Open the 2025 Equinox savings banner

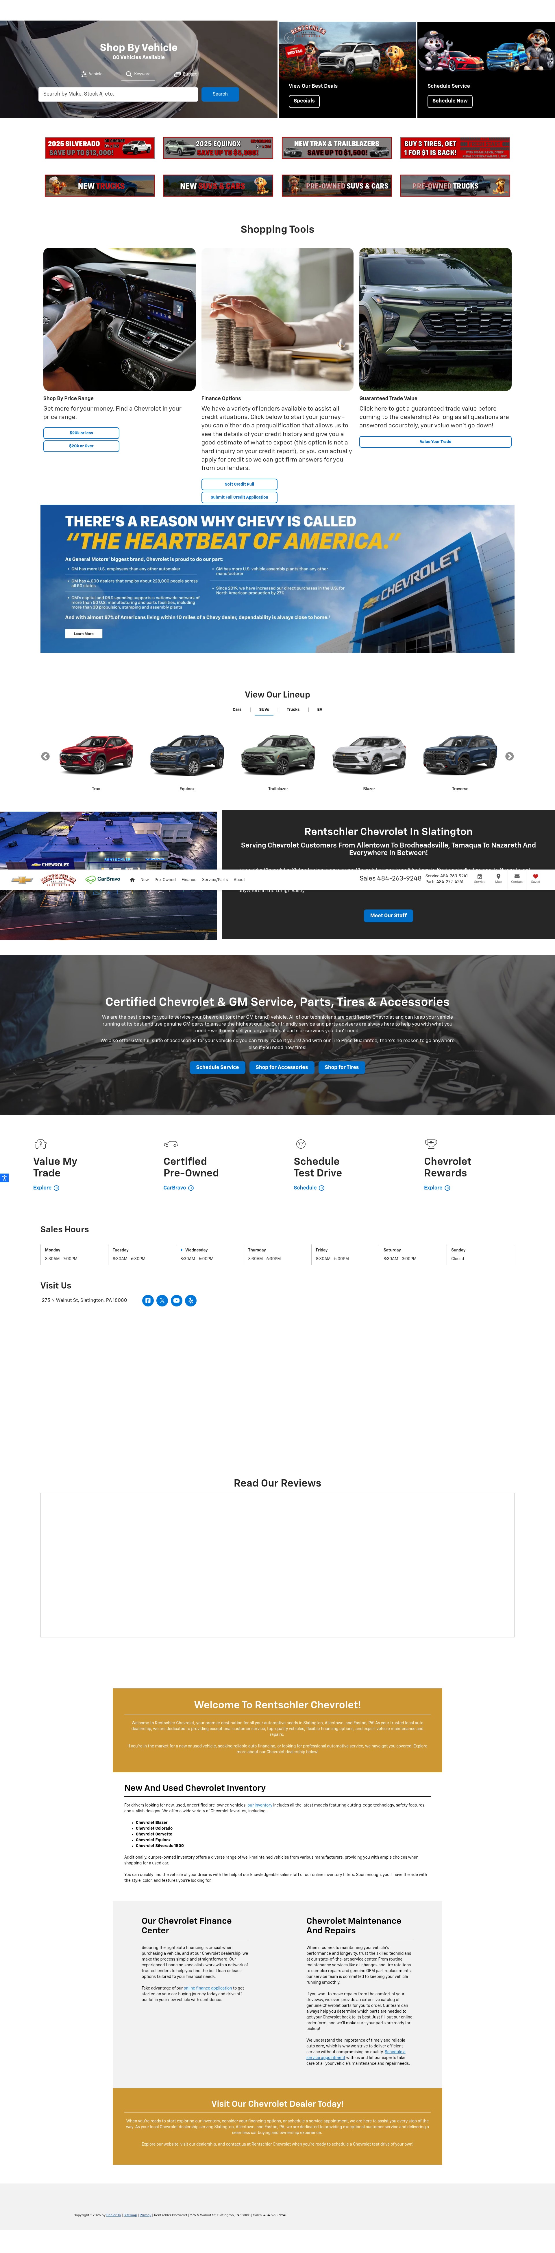click(218, 148)
